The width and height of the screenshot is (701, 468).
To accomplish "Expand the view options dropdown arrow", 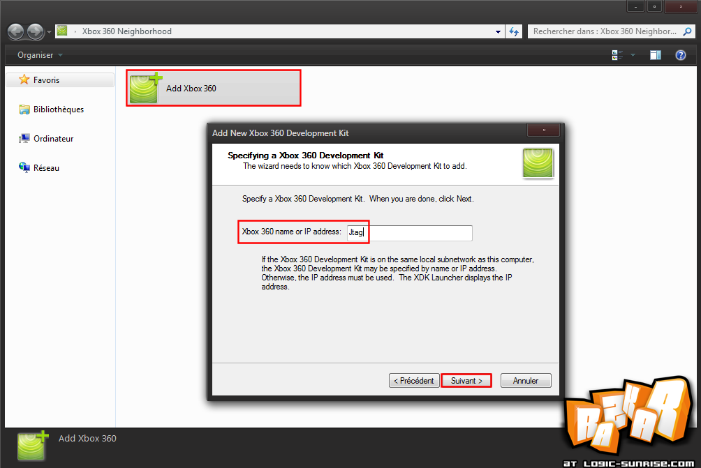I will pos(633,55).
